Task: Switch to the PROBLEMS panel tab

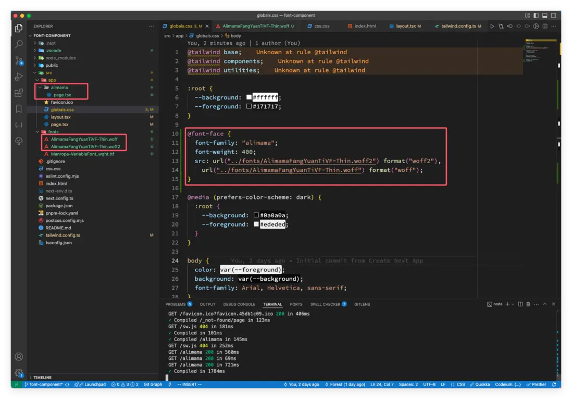Action: 175,304
